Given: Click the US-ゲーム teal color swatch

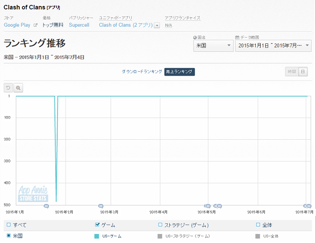Looking at the screenshot, I should pyautogui.click(x=97, y=236).
